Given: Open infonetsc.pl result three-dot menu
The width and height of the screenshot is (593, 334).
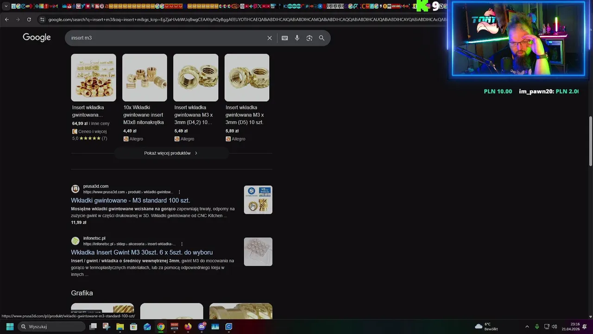Looking at the screenshot, I should click(x=182, y=244).
